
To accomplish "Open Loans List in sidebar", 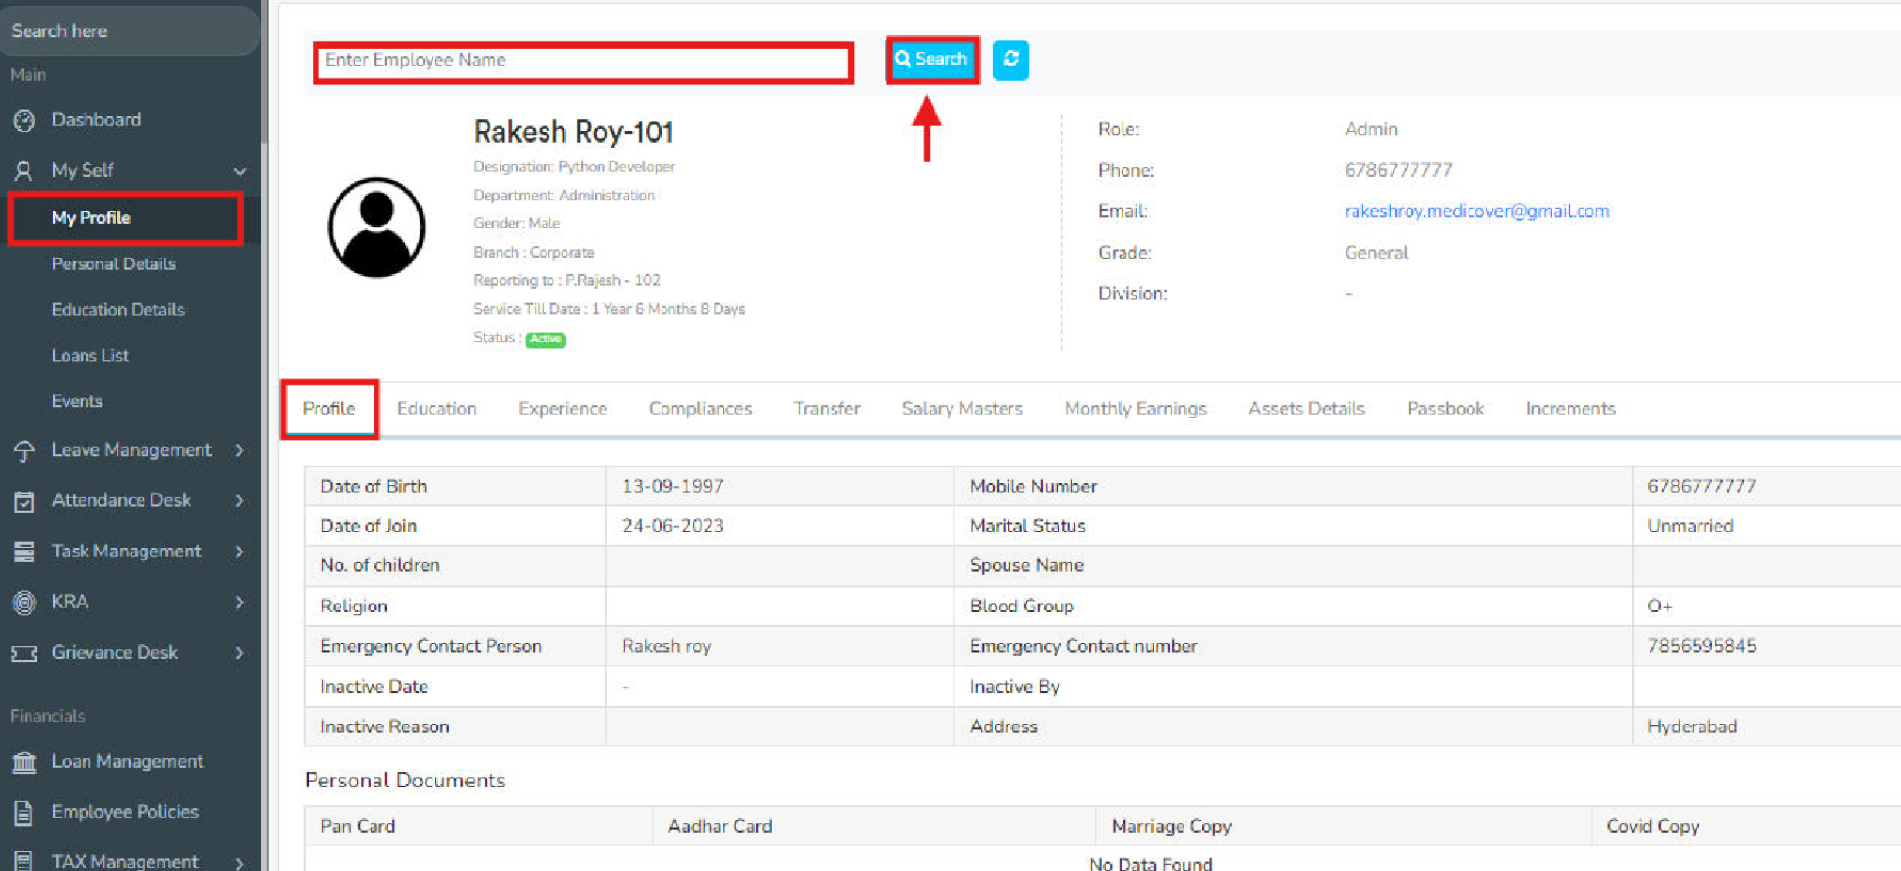I will 90,356.
